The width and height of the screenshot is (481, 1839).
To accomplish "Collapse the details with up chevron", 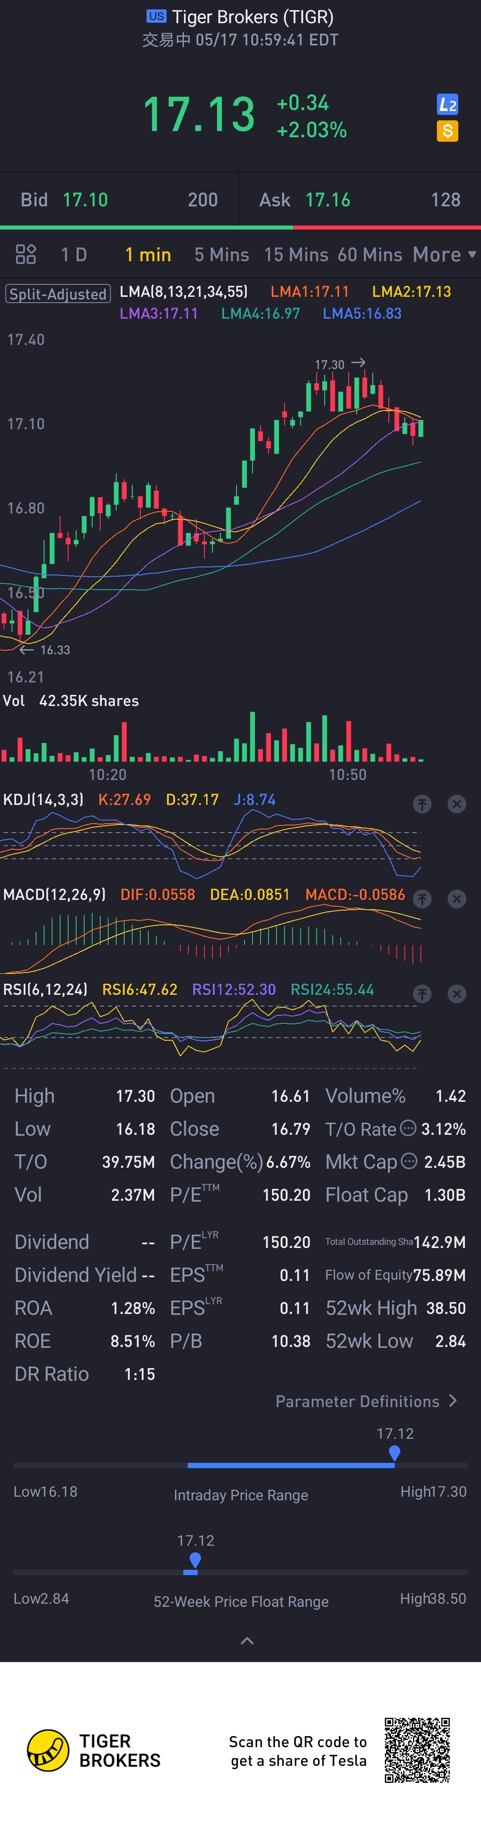I will pyautogui.click(x=247, y=1641).
